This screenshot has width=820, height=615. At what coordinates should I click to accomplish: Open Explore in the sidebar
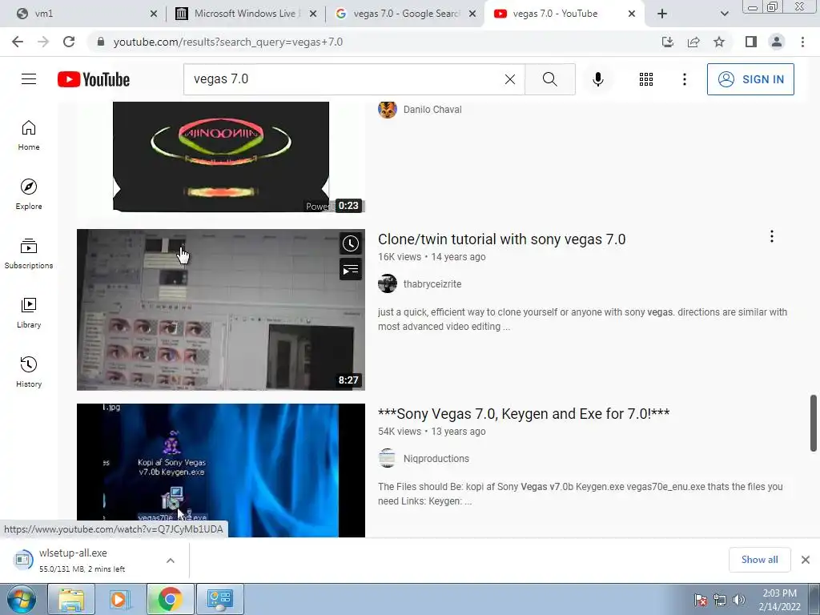29,195
